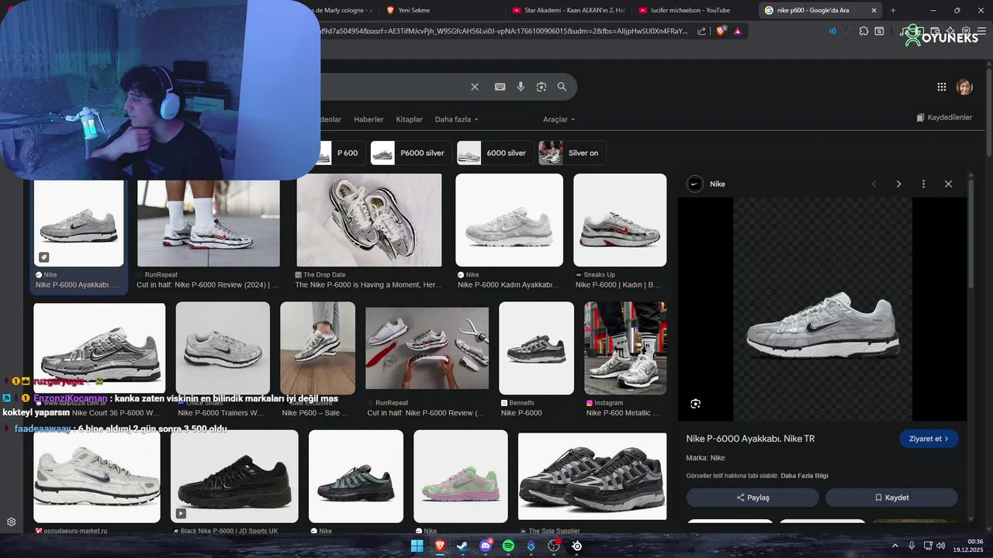This screenshot has height=558, width=993.
Task: Click the Ziyaret et visit button
Action: (x=929, y=439)
